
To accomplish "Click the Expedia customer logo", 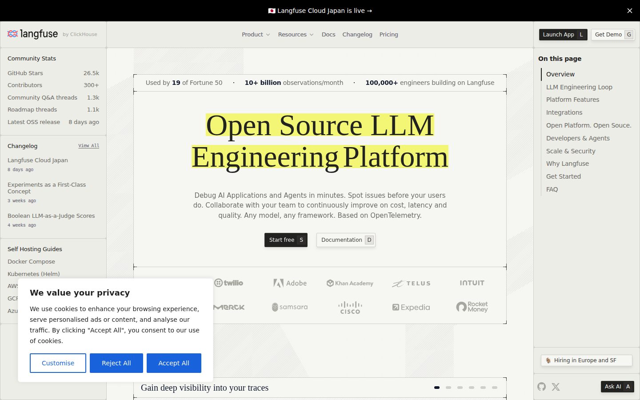I will pos(411,307).
